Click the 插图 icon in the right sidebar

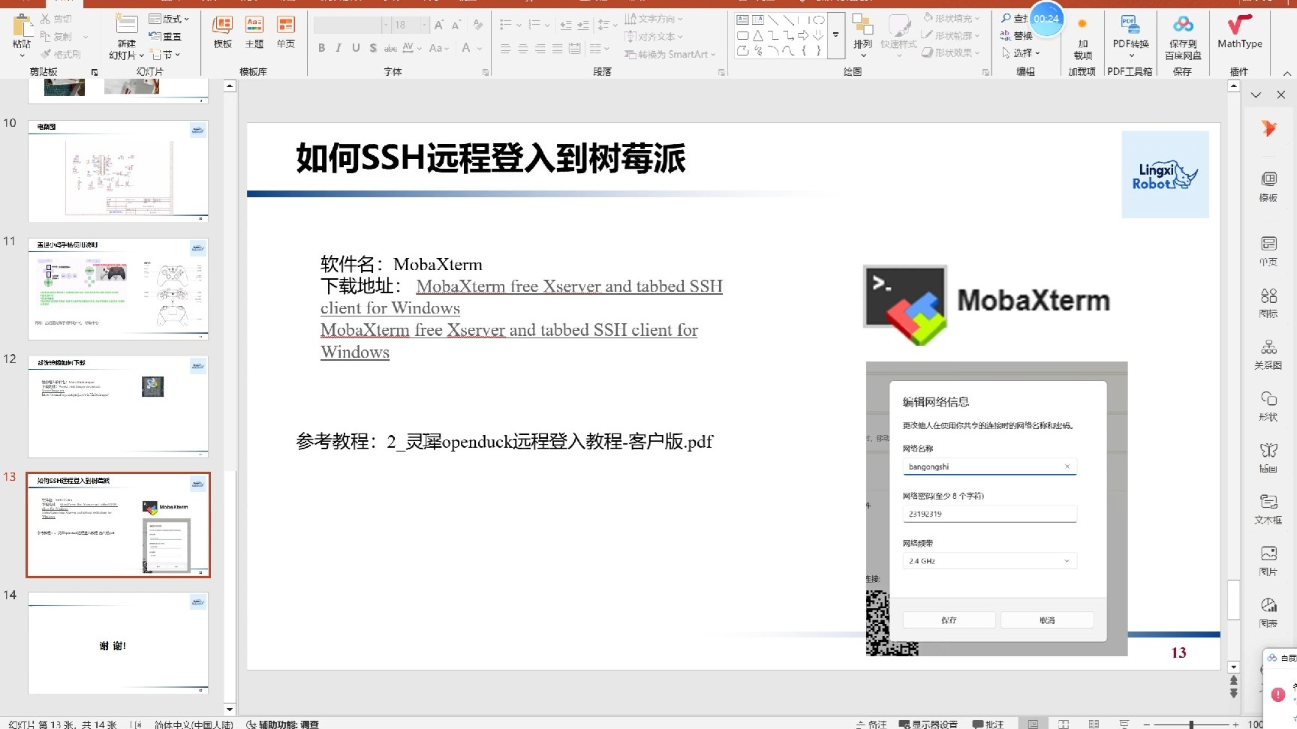click(1268, 457)
